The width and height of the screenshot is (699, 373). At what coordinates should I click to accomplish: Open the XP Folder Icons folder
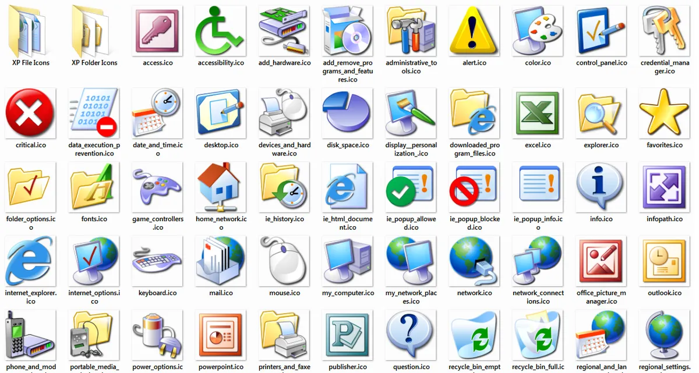(x=94, y=31)
